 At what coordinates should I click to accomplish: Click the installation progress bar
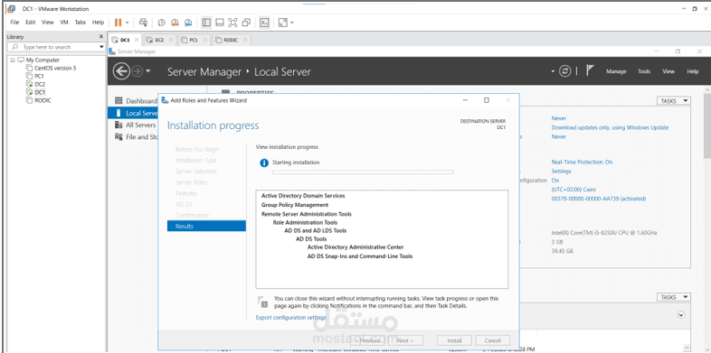point(363,172)
